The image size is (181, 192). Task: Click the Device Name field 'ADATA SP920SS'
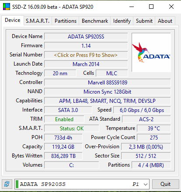coord(86,37)
